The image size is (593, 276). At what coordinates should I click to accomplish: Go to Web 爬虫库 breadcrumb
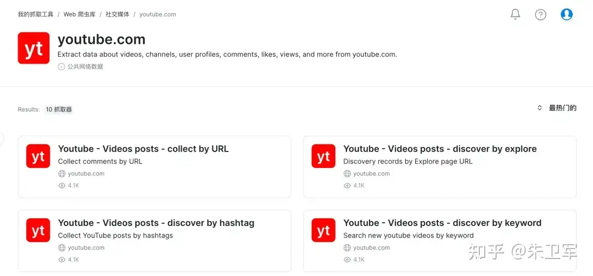80,14
